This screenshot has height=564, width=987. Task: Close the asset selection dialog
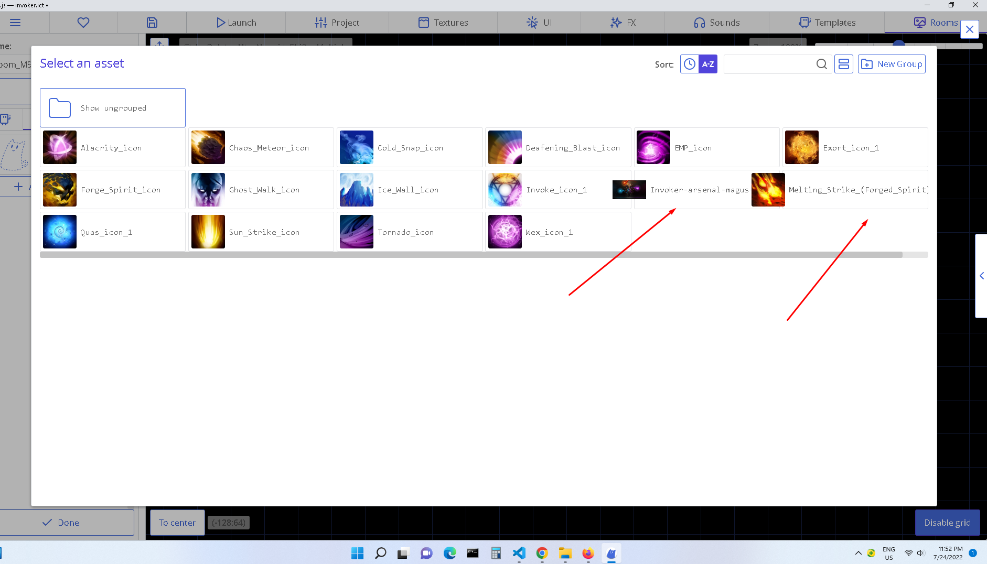coord(970,29)
